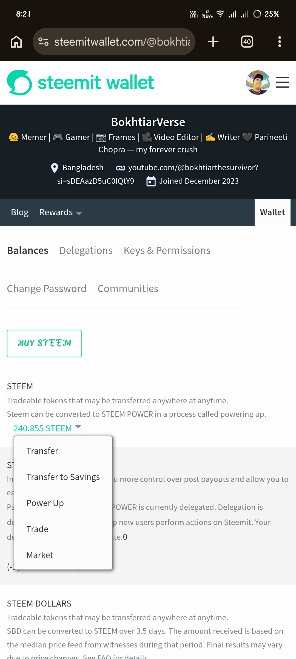Tap the address bar URL field

point(122,42)
